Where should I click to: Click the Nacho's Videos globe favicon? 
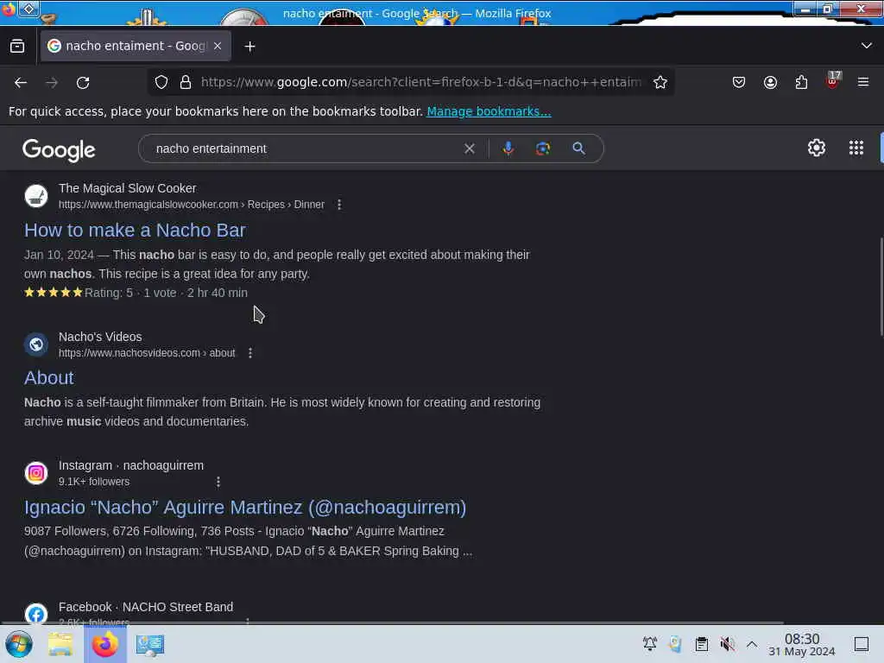36,344
